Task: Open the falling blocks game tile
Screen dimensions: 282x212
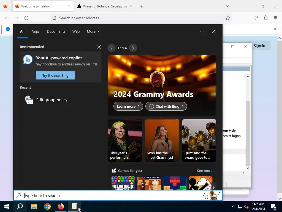Action: 175,183
